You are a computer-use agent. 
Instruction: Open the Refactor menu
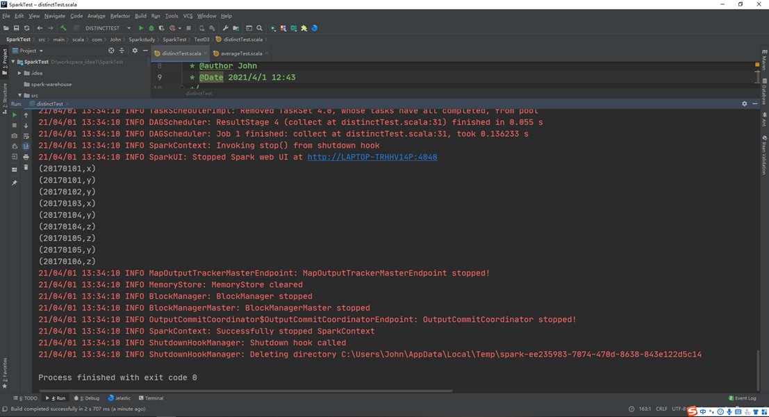click(x=119, y=16)
